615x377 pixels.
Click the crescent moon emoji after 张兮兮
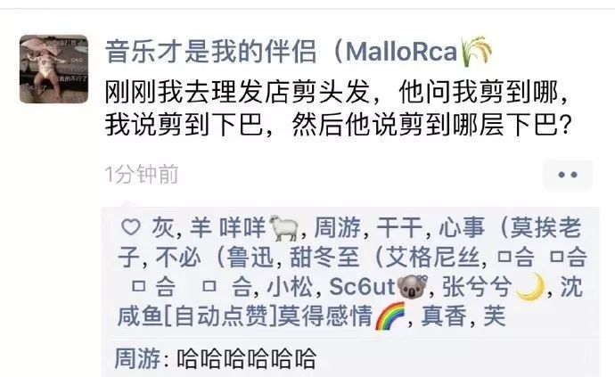coord(530,286)
